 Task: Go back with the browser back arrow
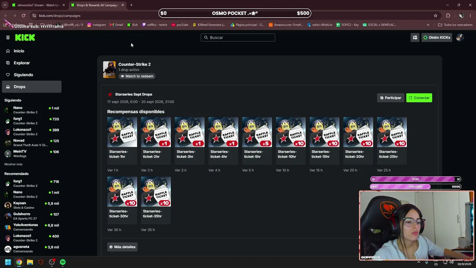(6, 16)
